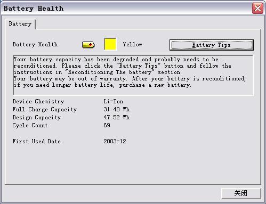This screenshot has width=266, height=204.
Task: Select the Battery tab
Action: (x=20, y=24)
